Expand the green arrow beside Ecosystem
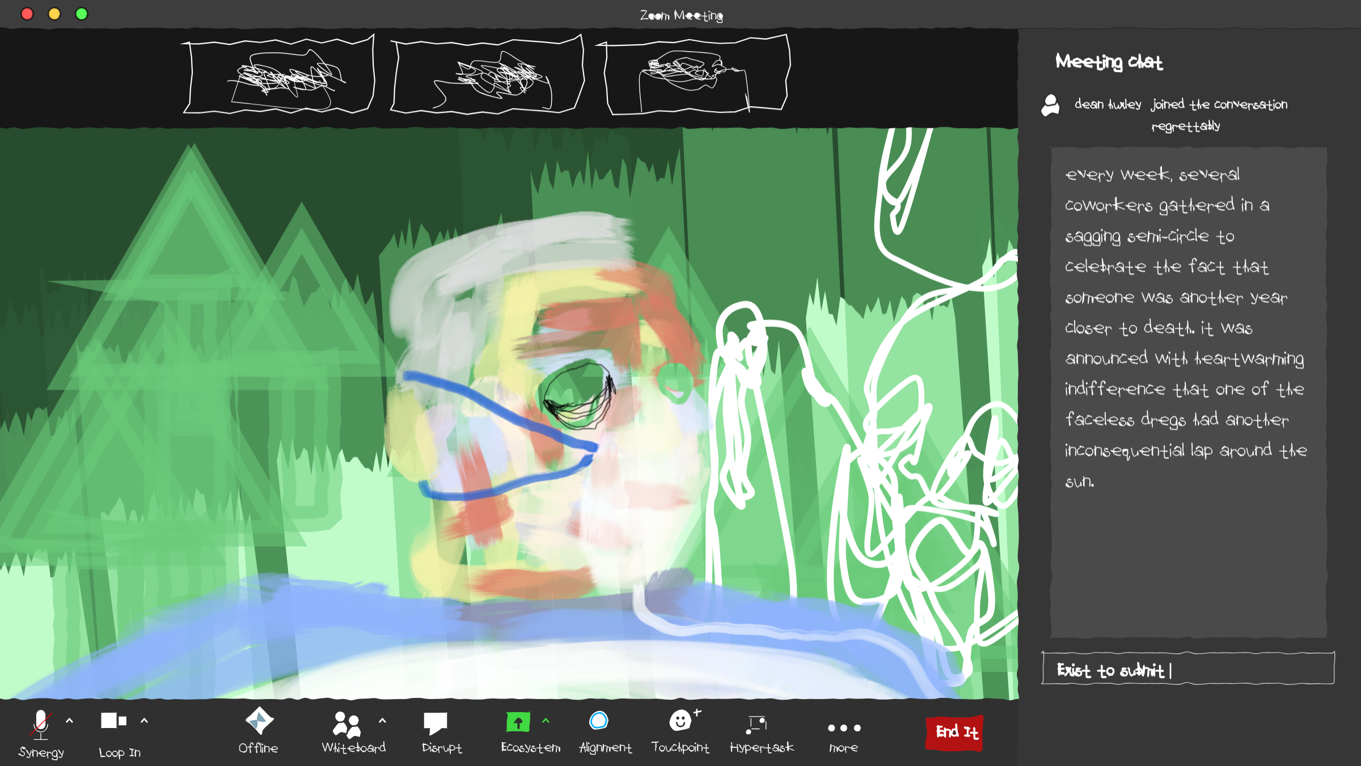The height and width of the screenshot is (766, 1361). coord(546,721)
